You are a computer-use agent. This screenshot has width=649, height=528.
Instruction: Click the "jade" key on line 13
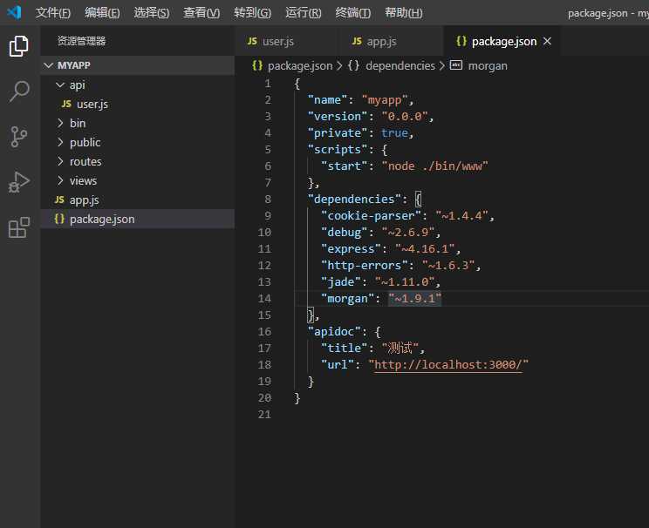point(341,281)
